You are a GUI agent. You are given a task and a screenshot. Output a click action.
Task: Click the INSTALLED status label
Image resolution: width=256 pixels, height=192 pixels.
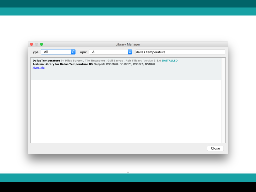[170, 60]
